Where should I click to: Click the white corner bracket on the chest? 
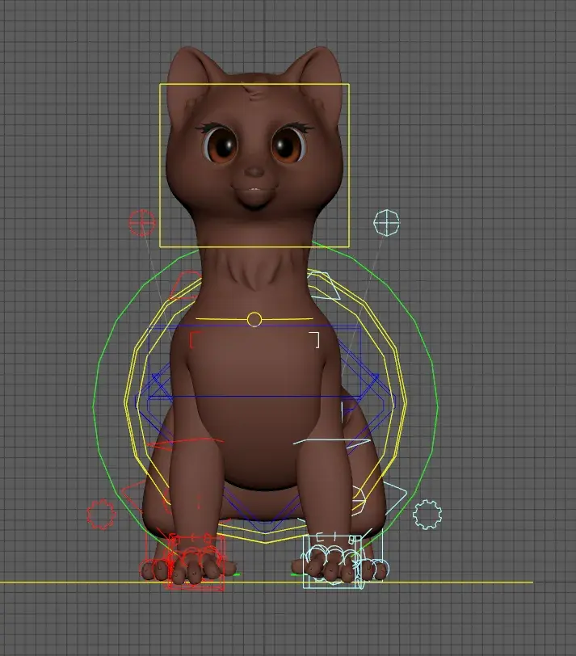(317, 339)
